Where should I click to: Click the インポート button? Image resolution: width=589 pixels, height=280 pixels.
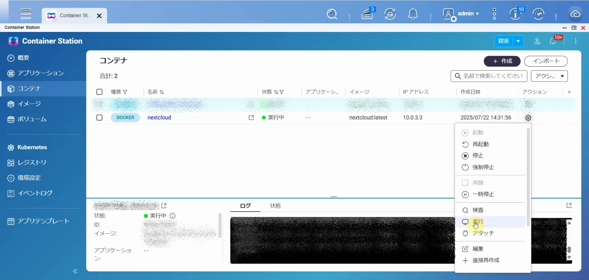tap(546, 61)
